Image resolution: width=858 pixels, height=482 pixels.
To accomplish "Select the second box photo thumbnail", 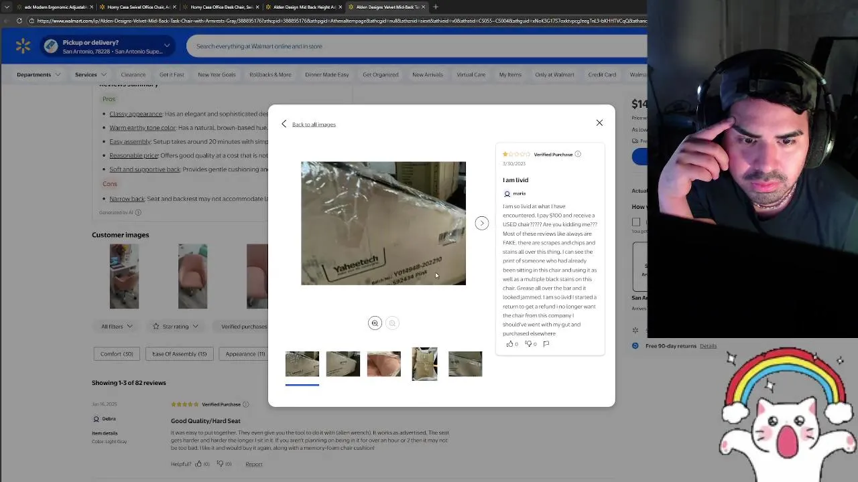I will [343, 364].
